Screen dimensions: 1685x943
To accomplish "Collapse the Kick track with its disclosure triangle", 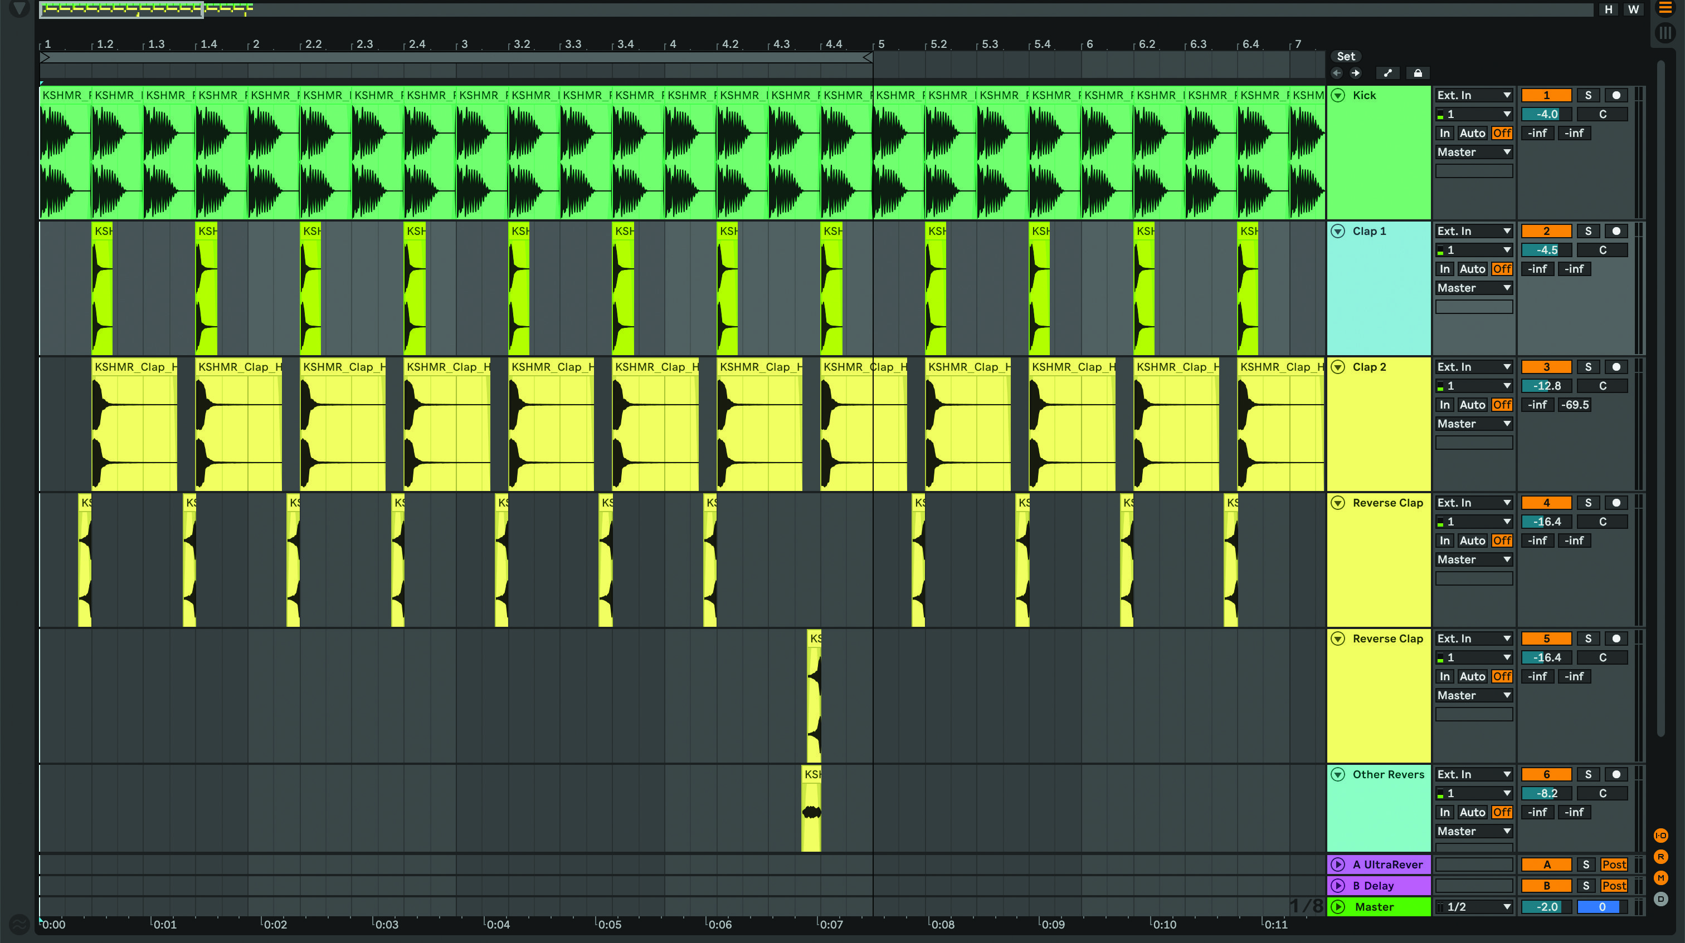I will (1338, 95).
